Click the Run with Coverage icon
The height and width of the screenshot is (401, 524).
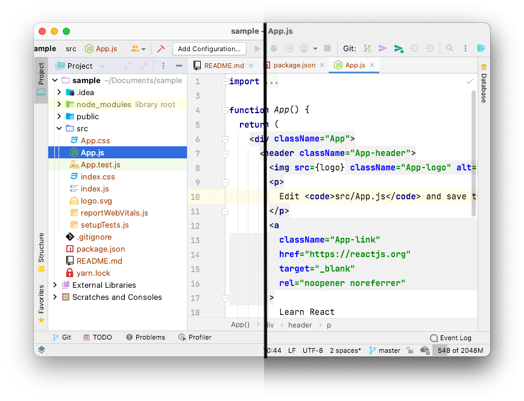point(289,48)
